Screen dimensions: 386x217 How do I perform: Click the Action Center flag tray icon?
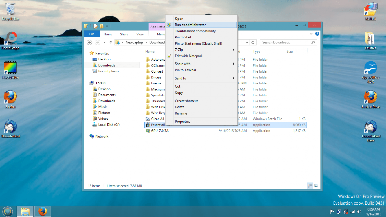(332, 212)
